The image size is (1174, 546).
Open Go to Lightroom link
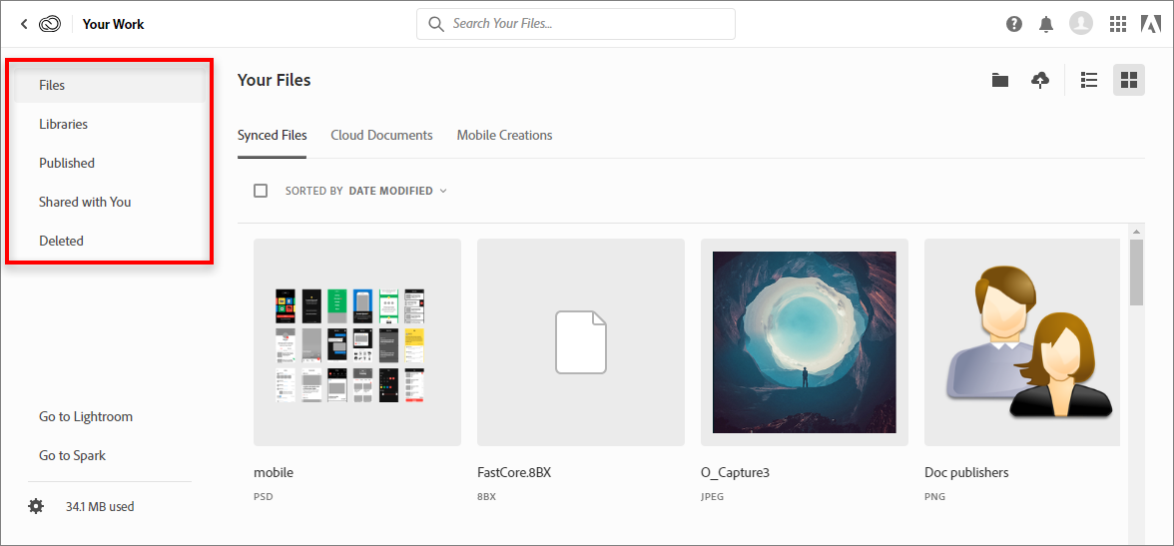coord(86,416)
